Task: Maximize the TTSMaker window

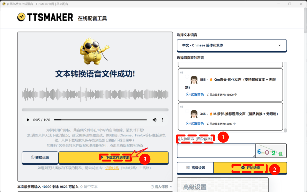Action: tap(289, 4)
